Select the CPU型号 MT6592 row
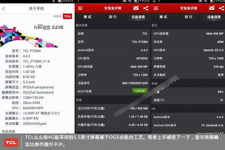 click(x=112, y=58)
